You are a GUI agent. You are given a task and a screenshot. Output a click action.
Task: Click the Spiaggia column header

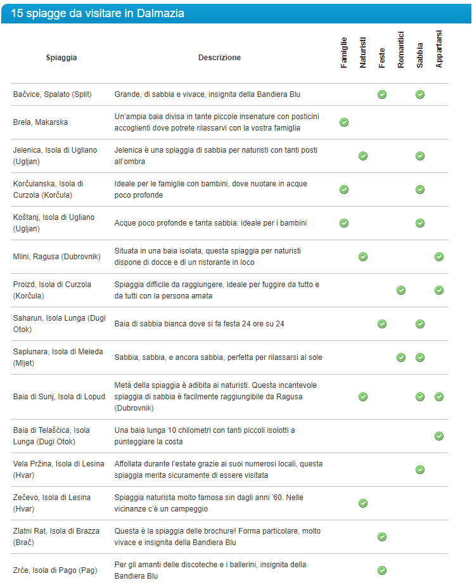tap(61, 58)
